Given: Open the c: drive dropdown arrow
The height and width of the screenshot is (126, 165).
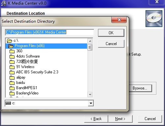Looking at the screenshot, I should (x=91, y=103).
